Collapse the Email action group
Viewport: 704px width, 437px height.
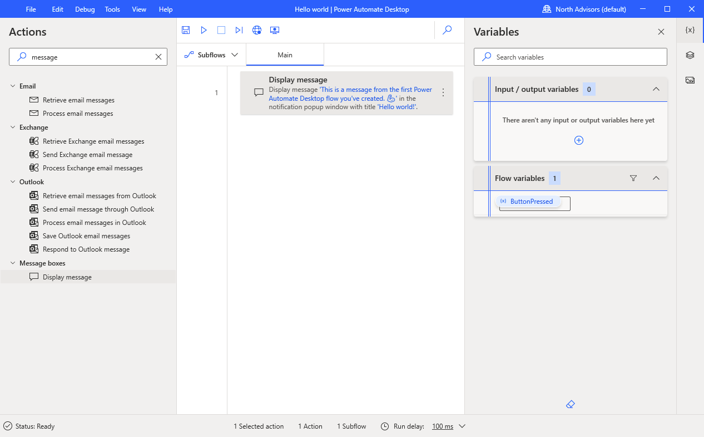tap(13, 86)
